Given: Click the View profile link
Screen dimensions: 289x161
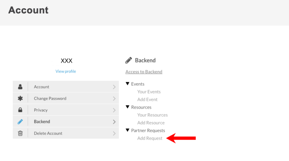Looking at the screenshot, I should click(66, 71).
